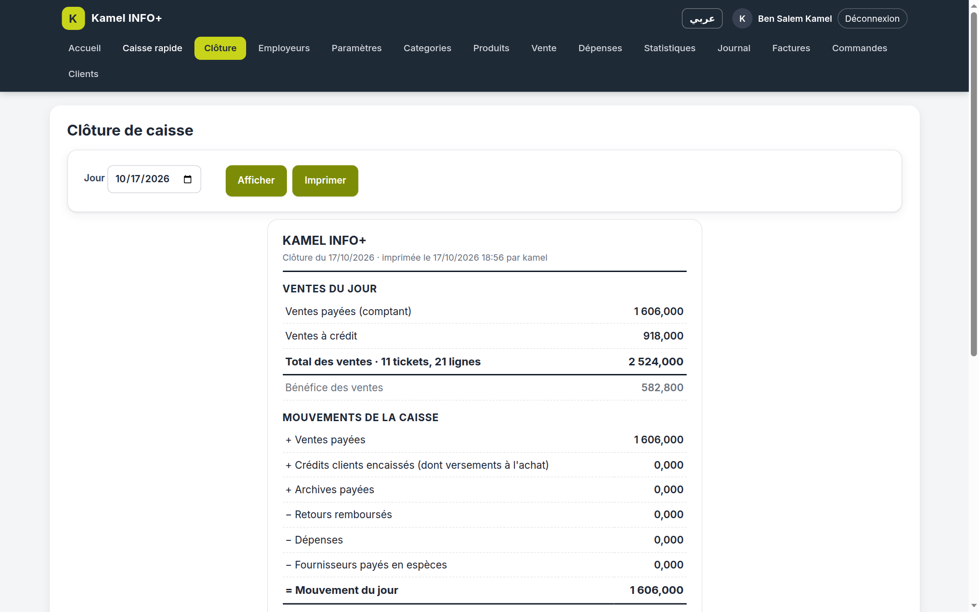The width and height of the screenshot is (979, 612).
Task: Open the Journal page
Action: pyautogui.click(x=734, y=48)
